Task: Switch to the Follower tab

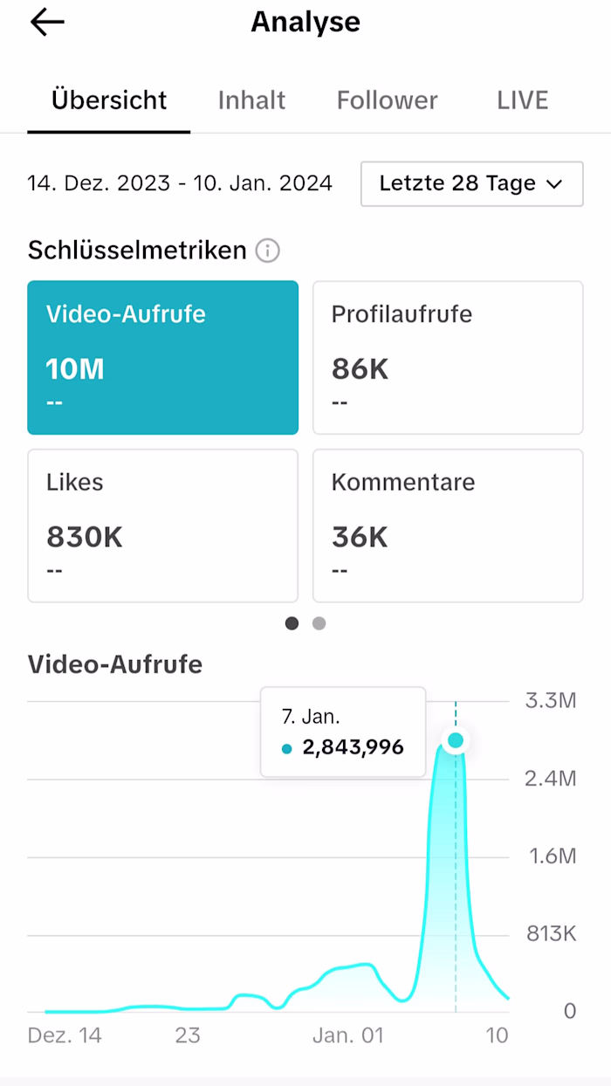Action: pyautogui.click(x=387, y=100)
